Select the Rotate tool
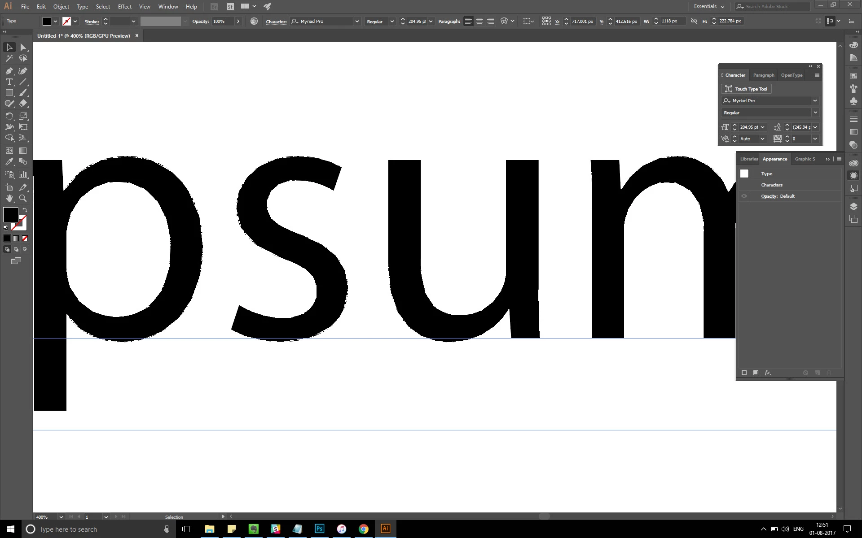This screenshot has width=862, height=538. click(9, 116)
